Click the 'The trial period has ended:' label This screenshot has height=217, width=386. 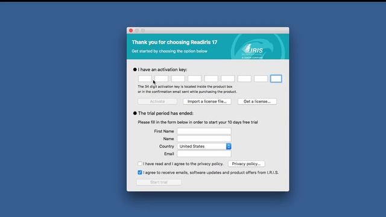pos(166,113)
